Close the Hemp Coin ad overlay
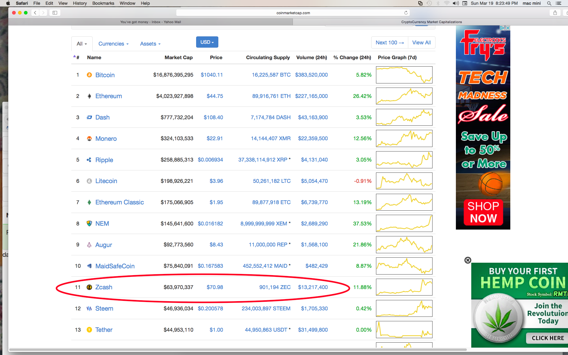The width and height of the screenshot is (568, 355). click(x=468, y=260)
